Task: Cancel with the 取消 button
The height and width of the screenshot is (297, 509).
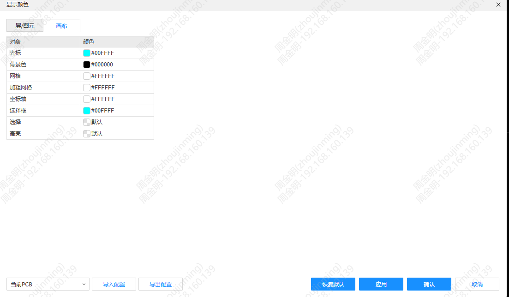Action: 477,285
